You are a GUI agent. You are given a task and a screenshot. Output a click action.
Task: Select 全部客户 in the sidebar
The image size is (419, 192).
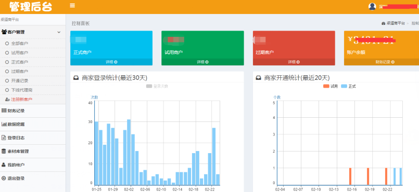coord(19,44)
